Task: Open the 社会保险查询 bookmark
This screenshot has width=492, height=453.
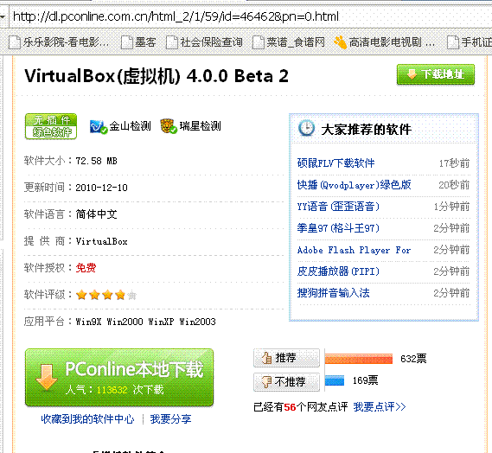Action: (x=204, y=42)
